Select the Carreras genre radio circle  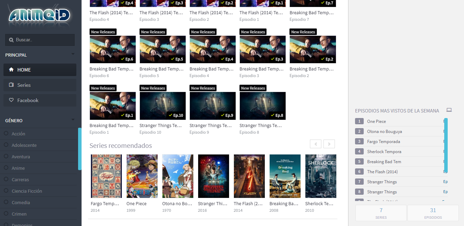point(6,179)
